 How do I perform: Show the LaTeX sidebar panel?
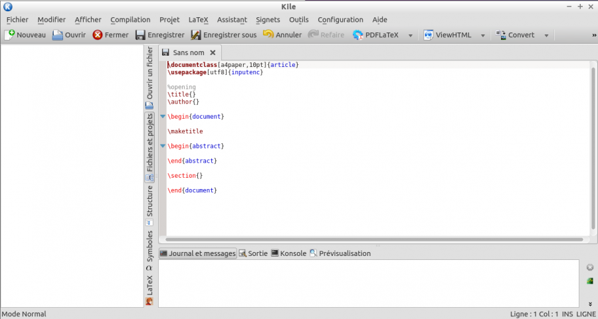pos(149,290)
